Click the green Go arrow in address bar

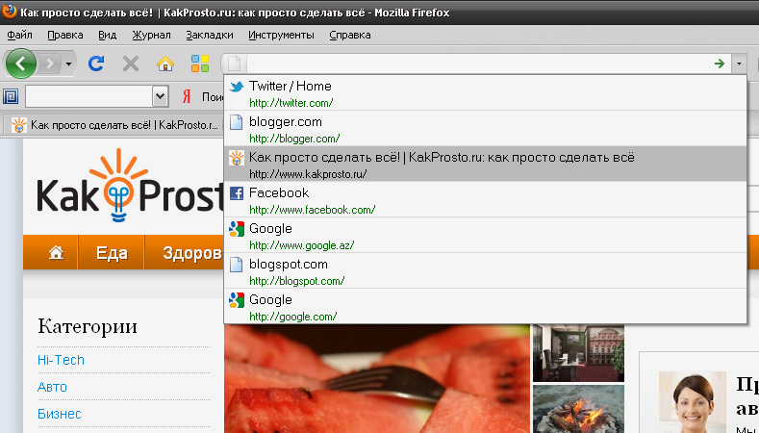[x=720, y=64]
